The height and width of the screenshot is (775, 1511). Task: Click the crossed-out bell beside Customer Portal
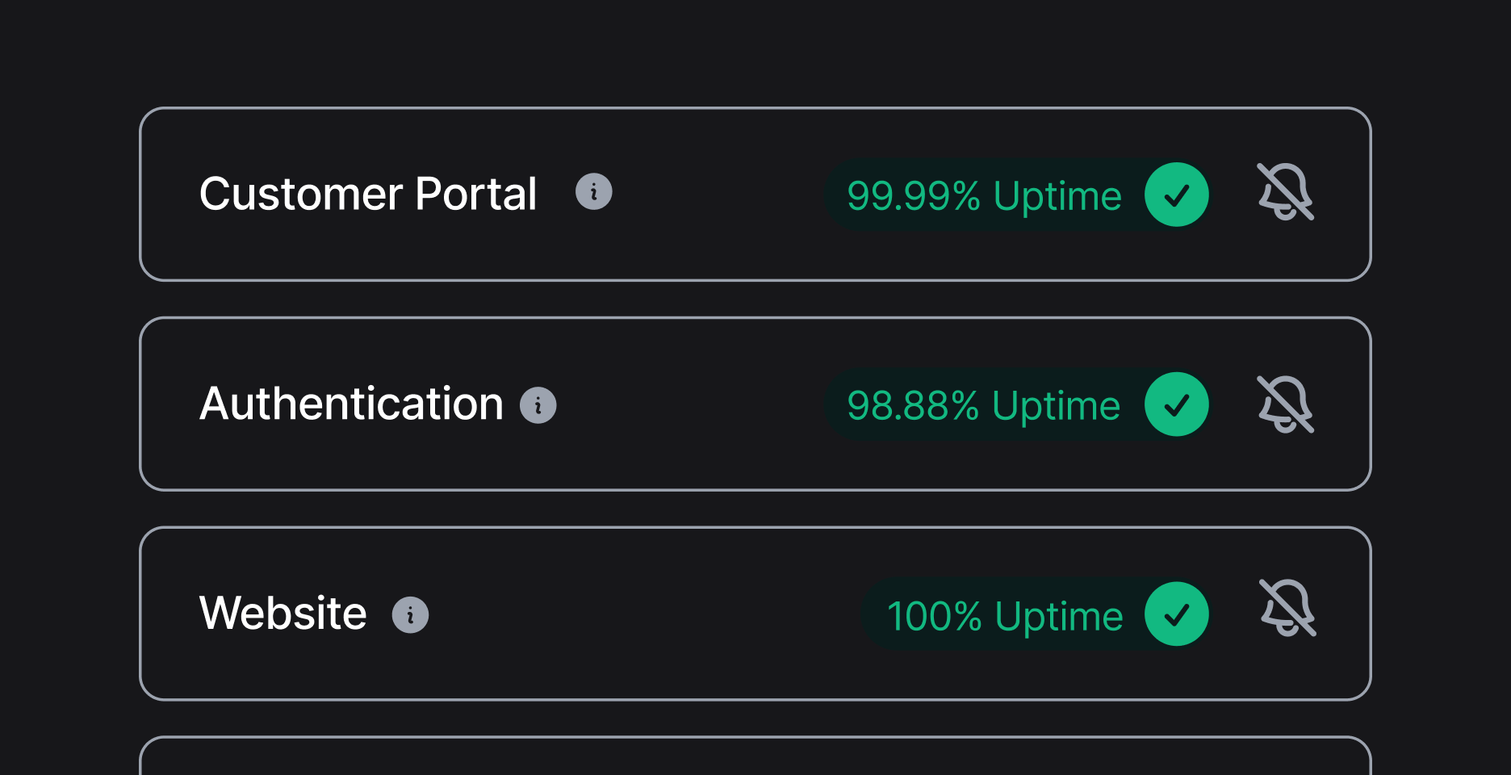[1285, 194]
